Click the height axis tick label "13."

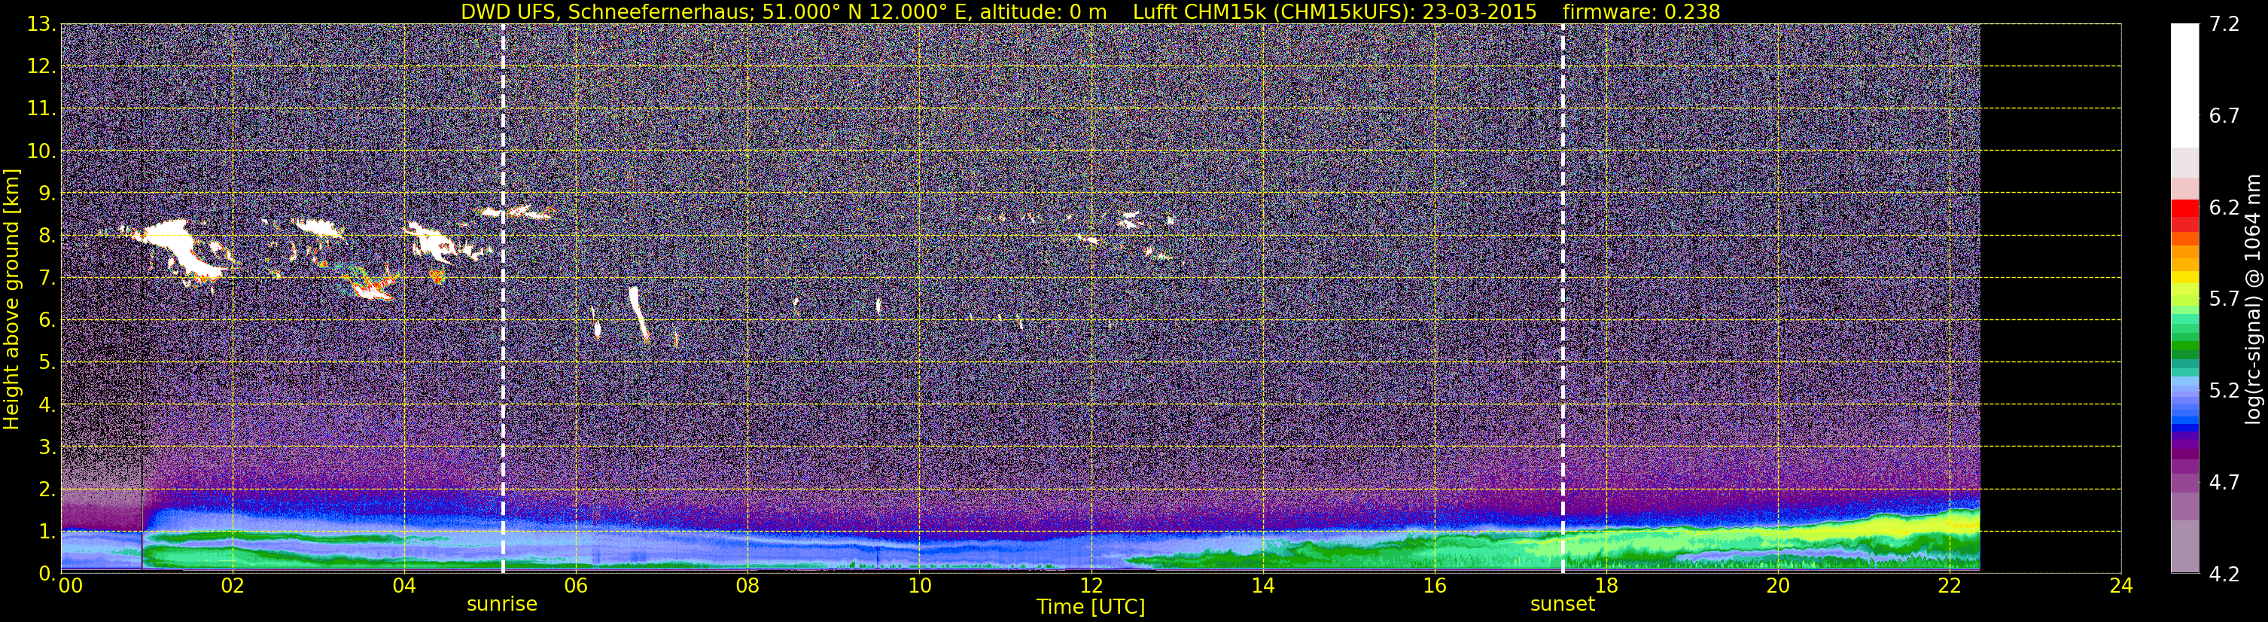(42, 25)
